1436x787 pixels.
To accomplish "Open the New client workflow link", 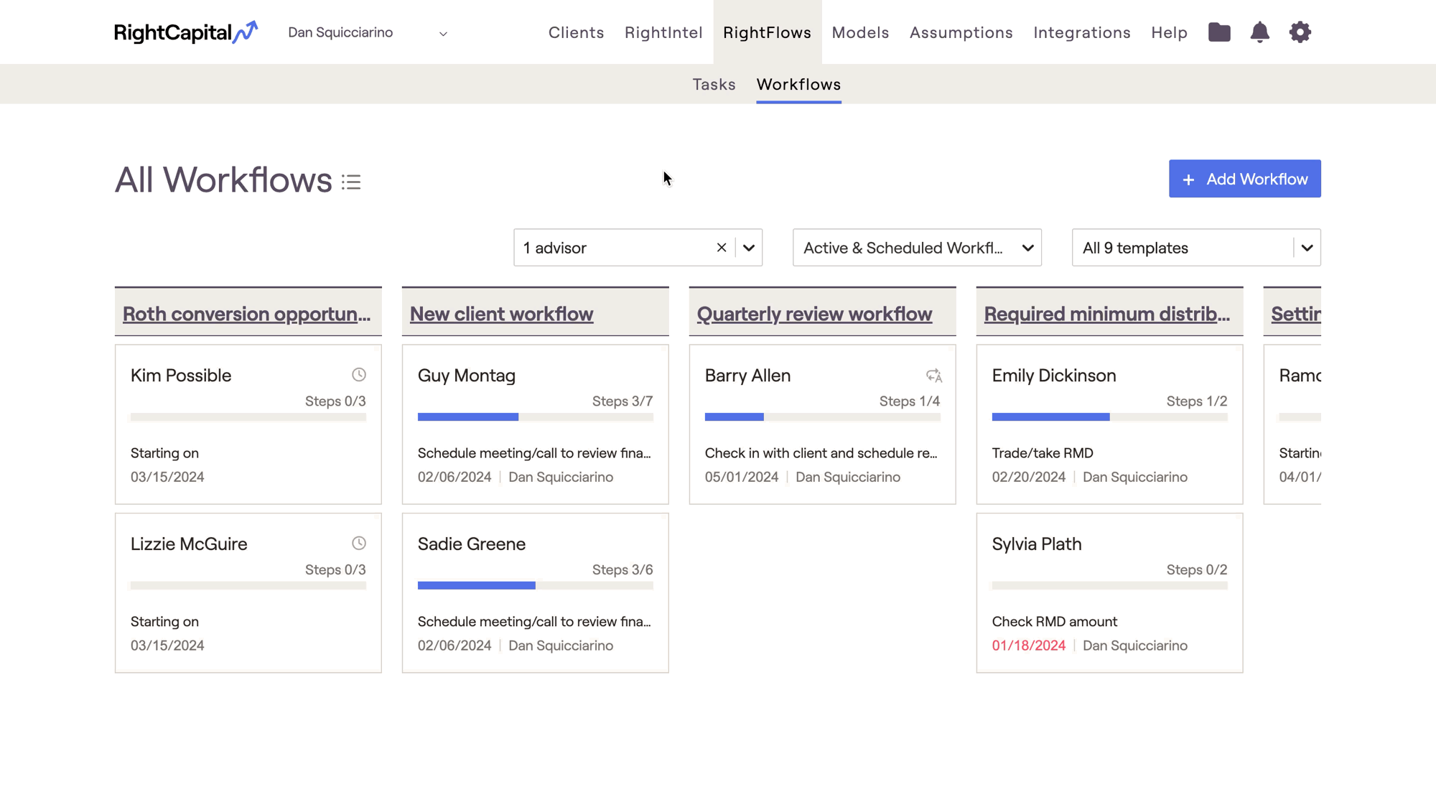I will 501,314.
